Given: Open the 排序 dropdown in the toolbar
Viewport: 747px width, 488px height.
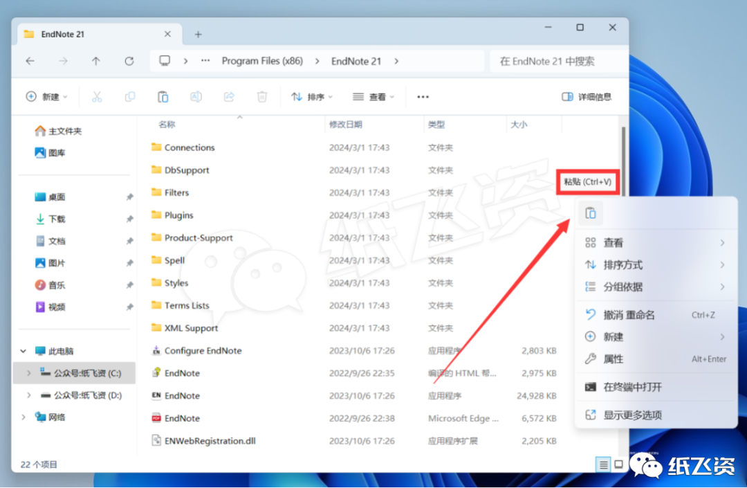Looking at the screenshot, I should (312, 97).
